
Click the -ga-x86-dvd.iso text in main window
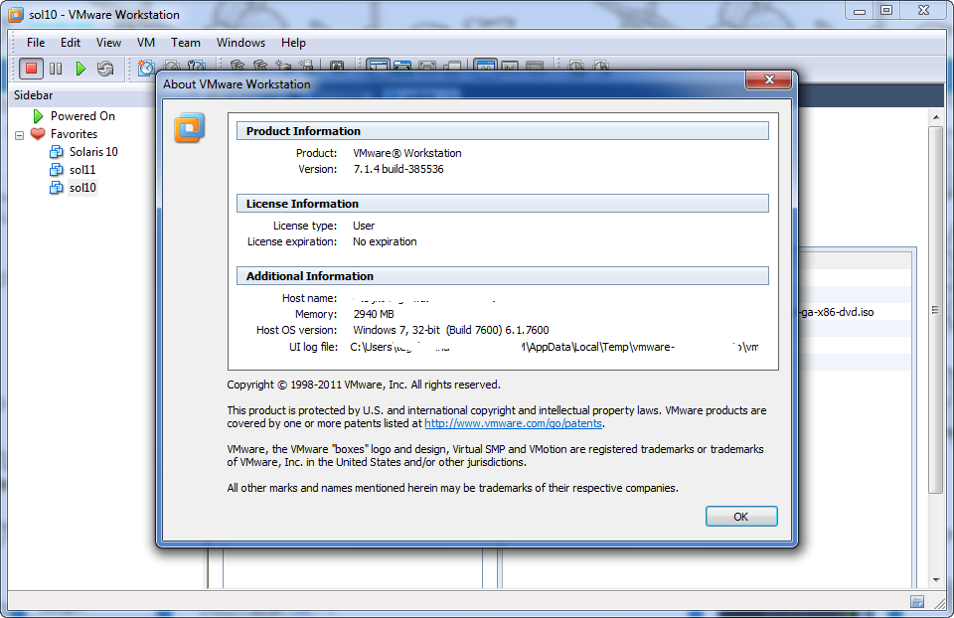(837, 312)
